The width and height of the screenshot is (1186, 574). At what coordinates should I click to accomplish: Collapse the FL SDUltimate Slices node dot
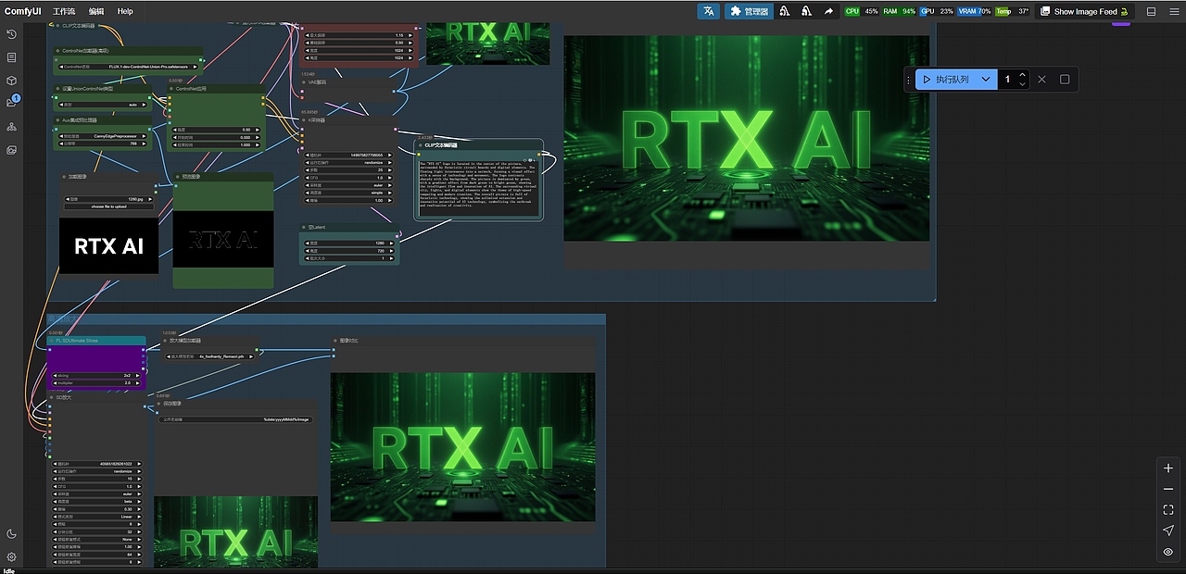[x=52, y=341]
